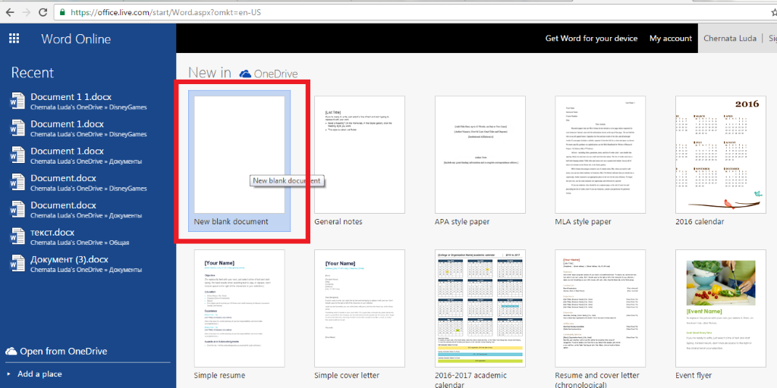Click the Recent heading text
This screenshot has width=777, height=388.
pyautogui.click(x=32, y=73)
